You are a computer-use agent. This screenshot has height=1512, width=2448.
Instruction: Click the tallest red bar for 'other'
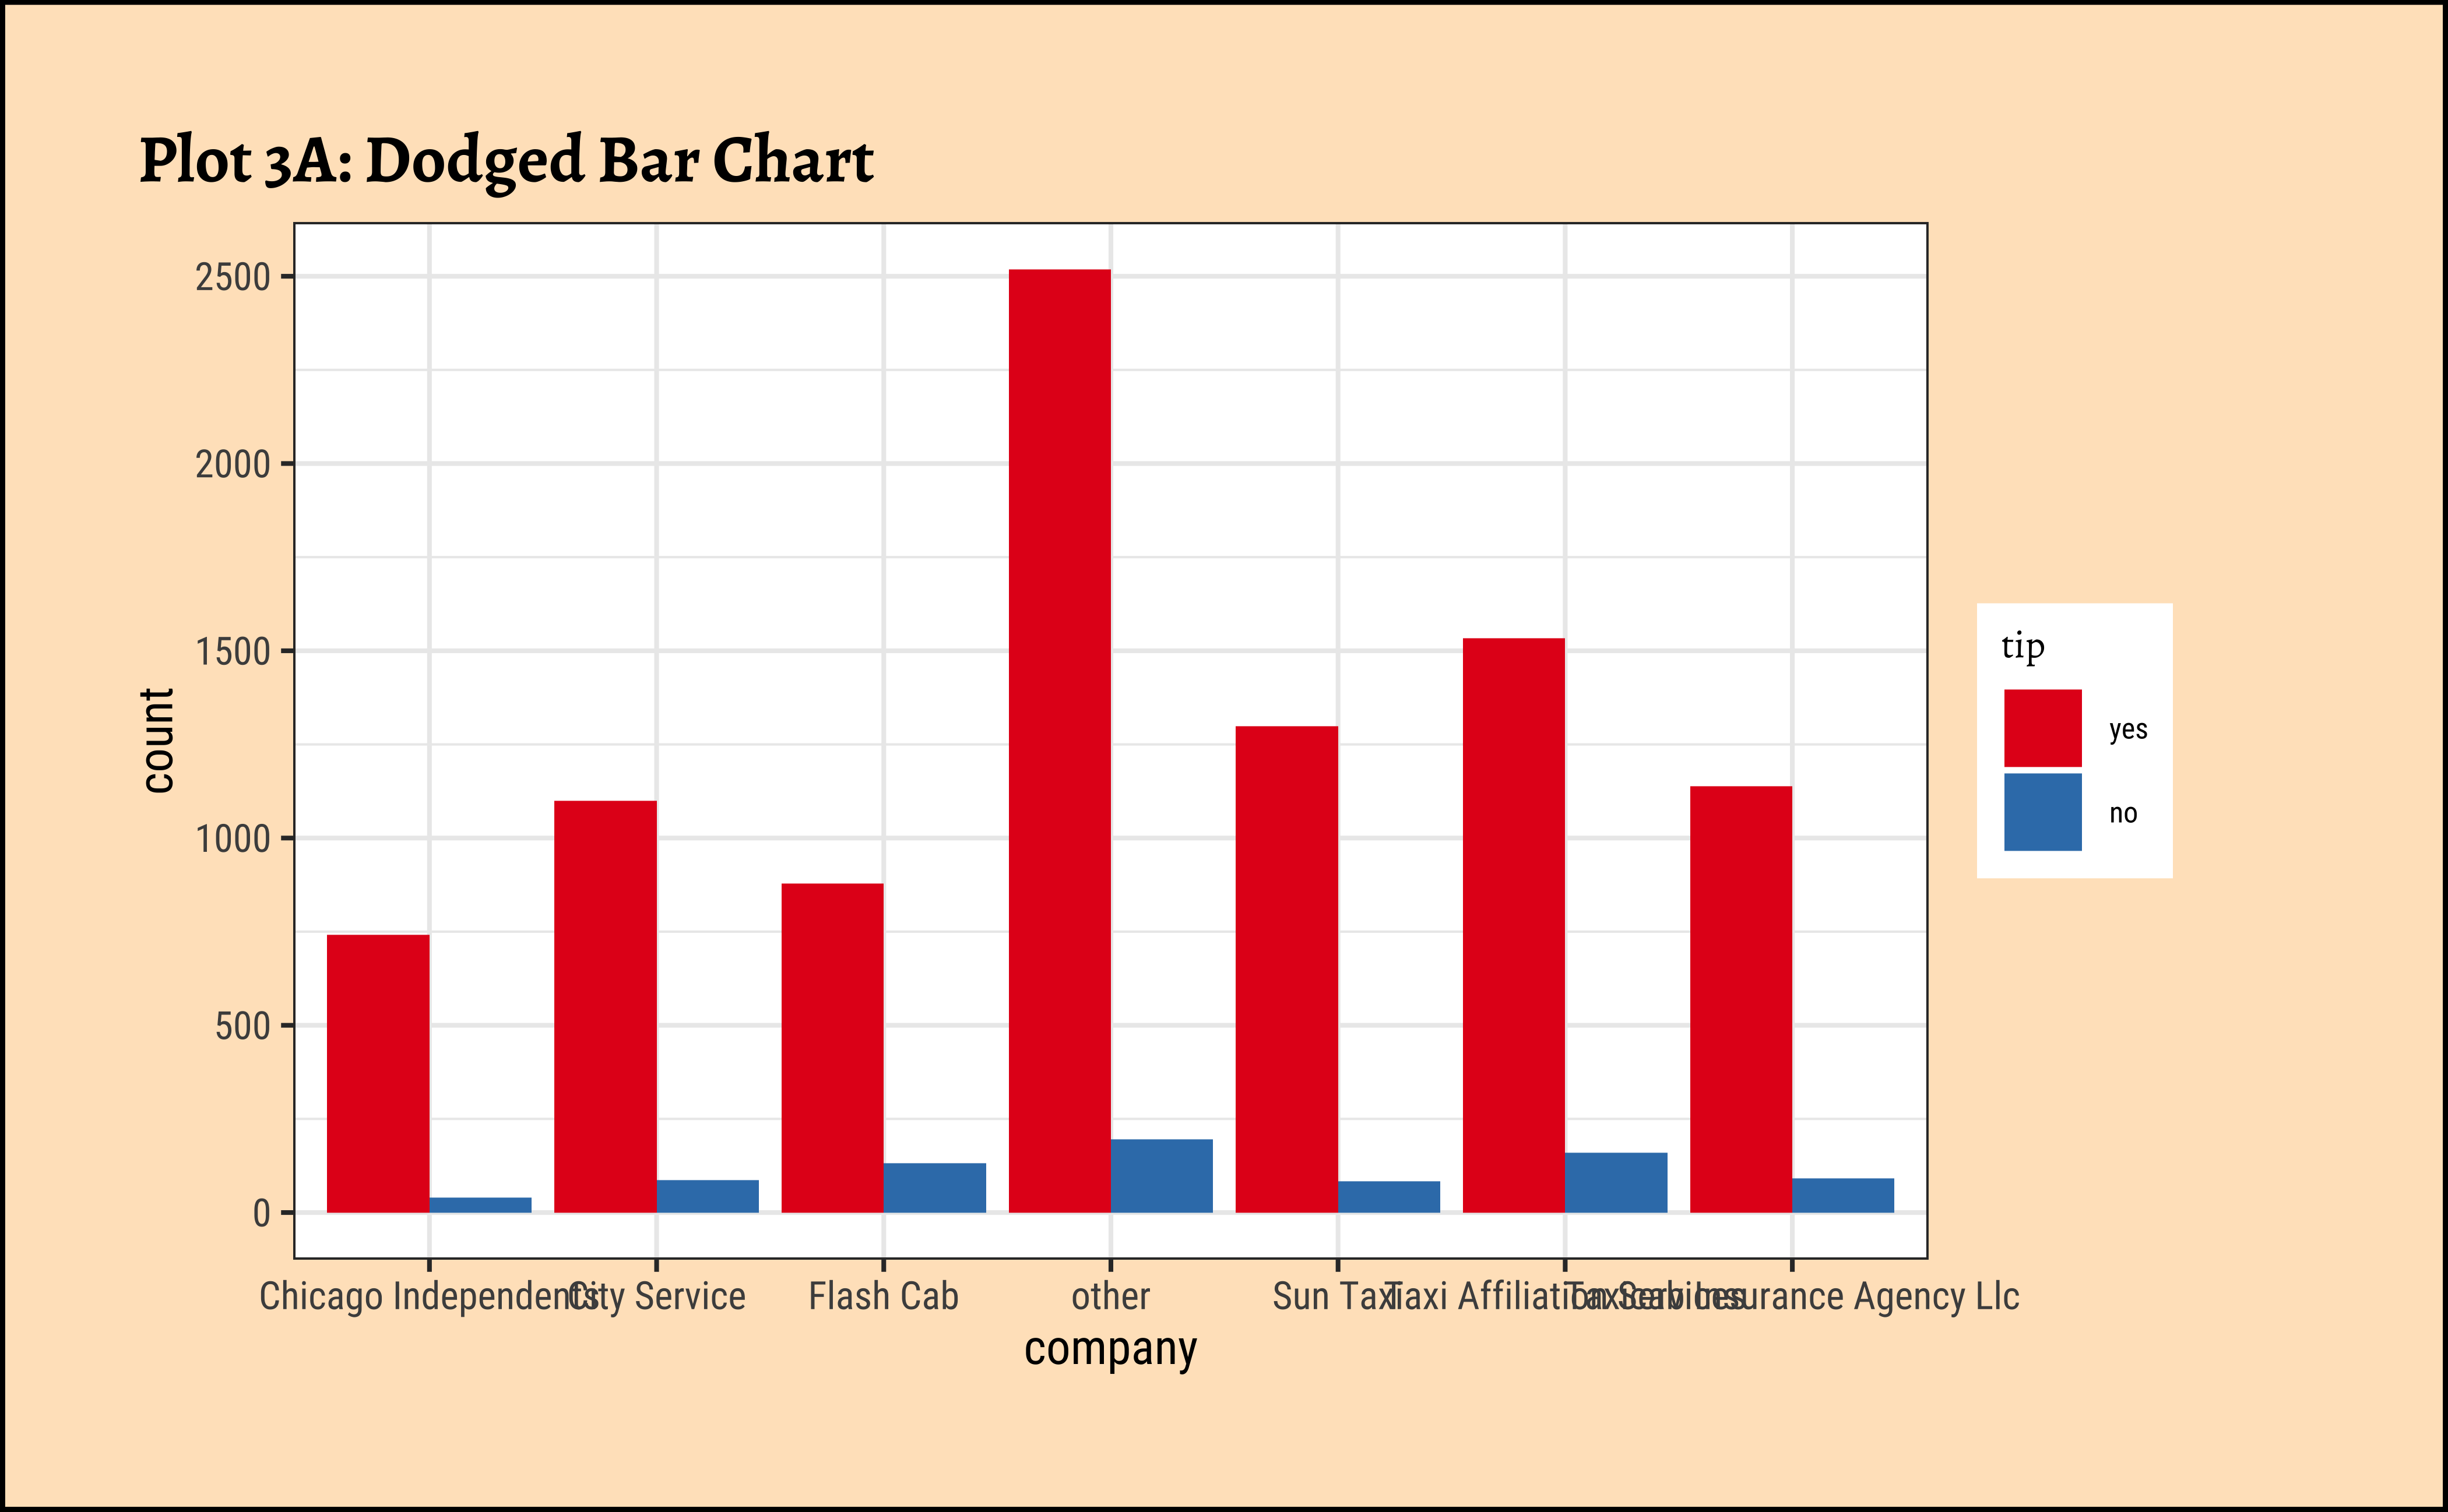tap(1058, 740)
